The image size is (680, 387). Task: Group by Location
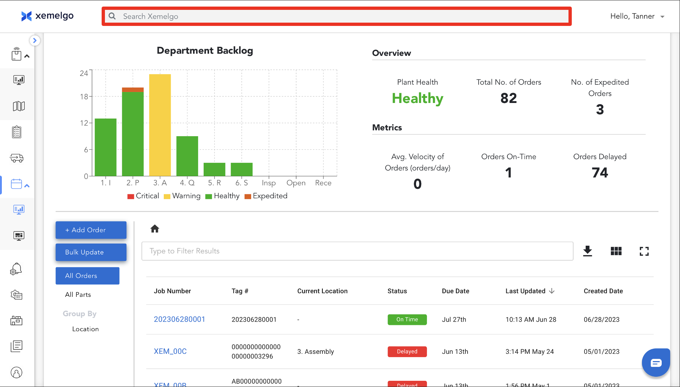pyautogui.click(x=86, y=329)
